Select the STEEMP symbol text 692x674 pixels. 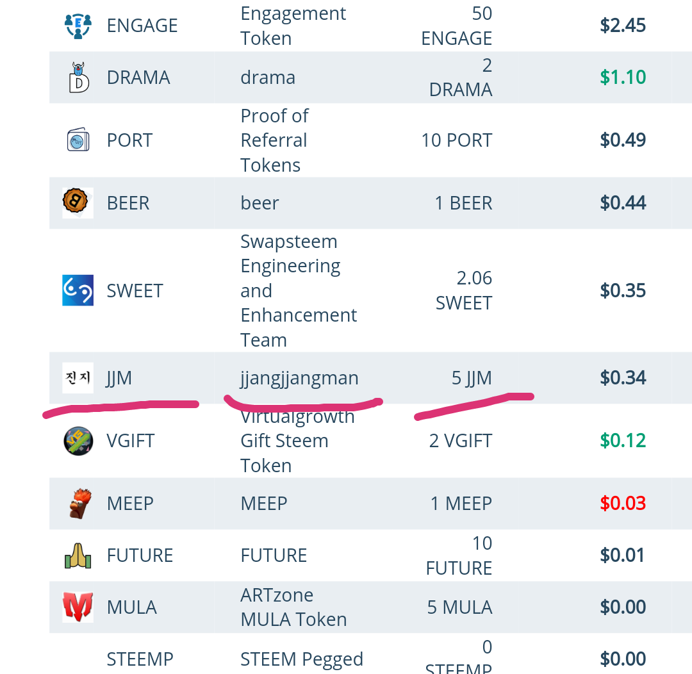coord(140,659)
